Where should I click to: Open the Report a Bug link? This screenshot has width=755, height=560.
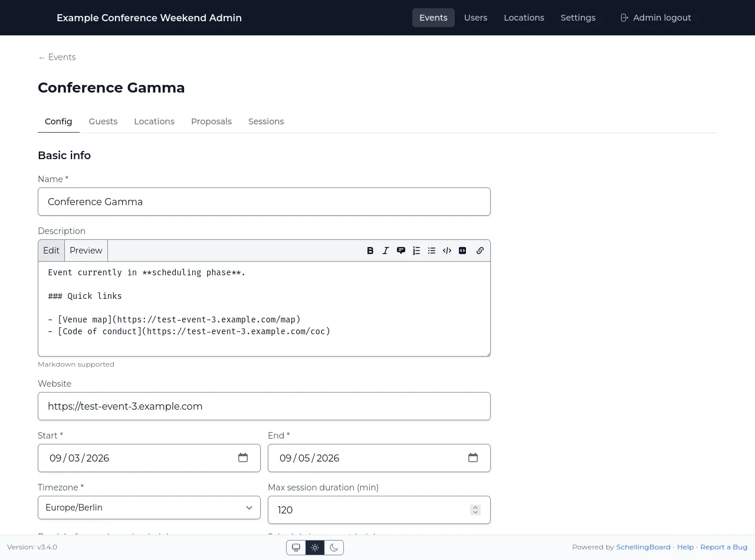[x=724, y=547]
